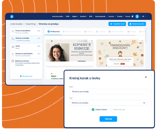The width and height of the screenshot is (156, 129).
Task: Select the Coaching template checkmark
Action: click(92, 41)
